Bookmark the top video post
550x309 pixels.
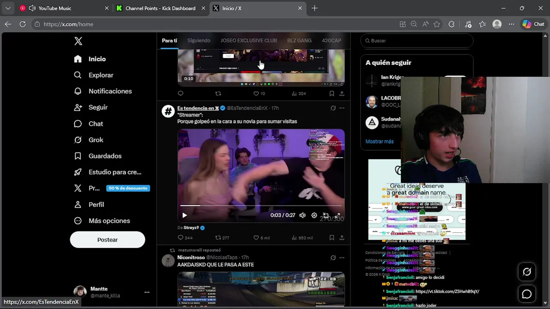332,94
